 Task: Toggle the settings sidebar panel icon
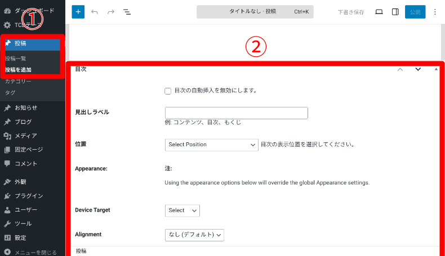pyautogui.click(x=395, y=12)
